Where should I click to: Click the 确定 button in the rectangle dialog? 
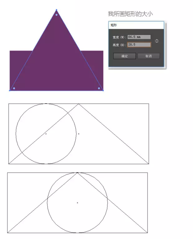tap(124, 56)
